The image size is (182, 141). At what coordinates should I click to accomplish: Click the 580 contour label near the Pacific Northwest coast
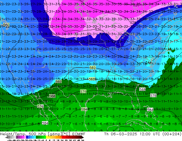(6, 25)
